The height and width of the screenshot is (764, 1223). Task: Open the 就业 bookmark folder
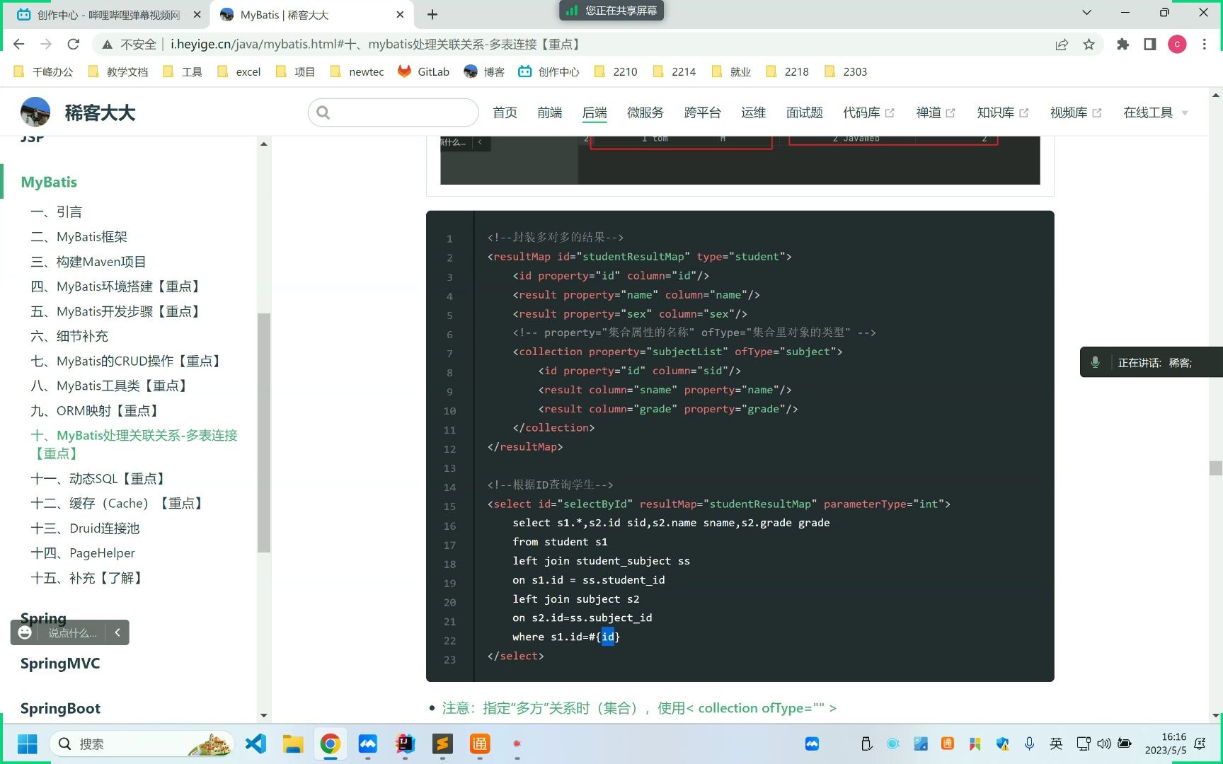731,71
